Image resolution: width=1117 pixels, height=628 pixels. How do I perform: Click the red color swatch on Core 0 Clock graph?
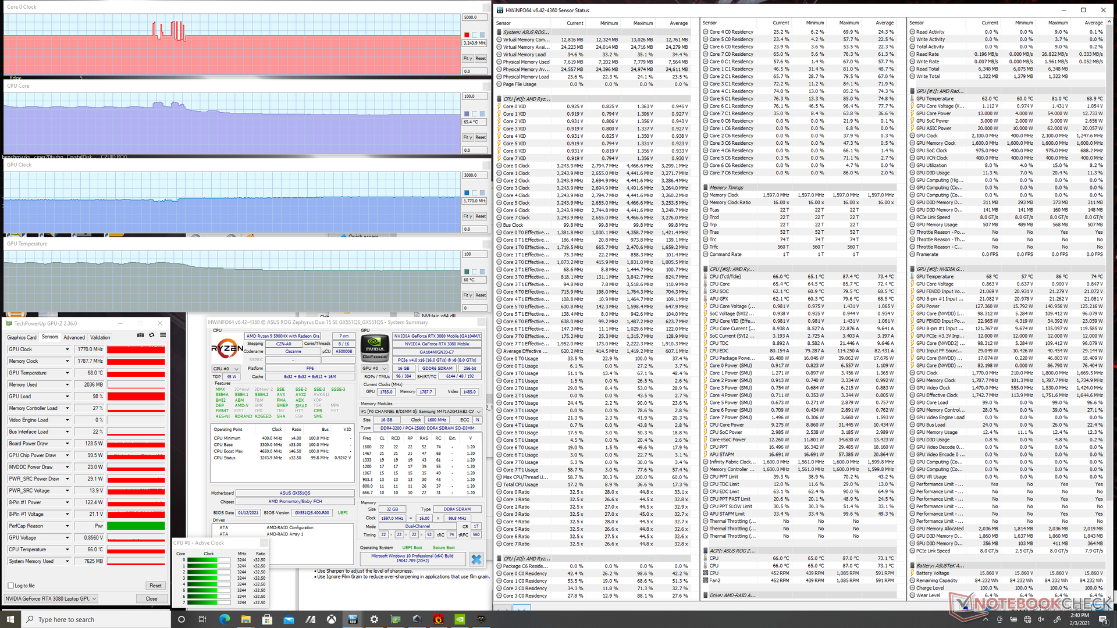click(x=467, y=35)
